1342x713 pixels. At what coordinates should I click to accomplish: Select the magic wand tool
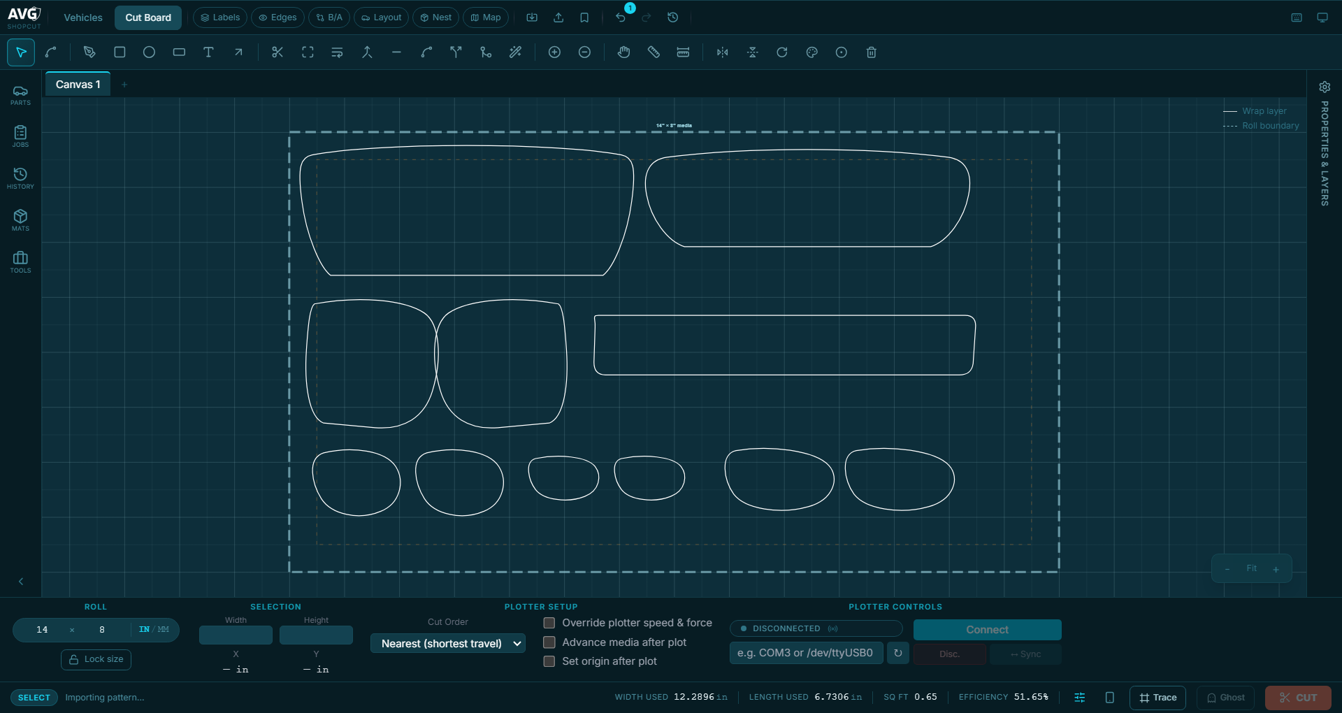[516, 52]
